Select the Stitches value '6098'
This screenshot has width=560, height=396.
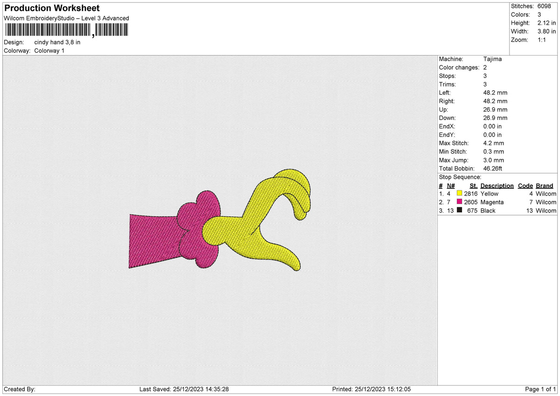click(x=545, y=6)
